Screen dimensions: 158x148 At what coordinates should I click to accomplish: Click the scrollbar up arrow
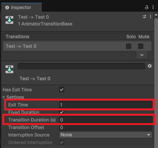click(156, 15)
